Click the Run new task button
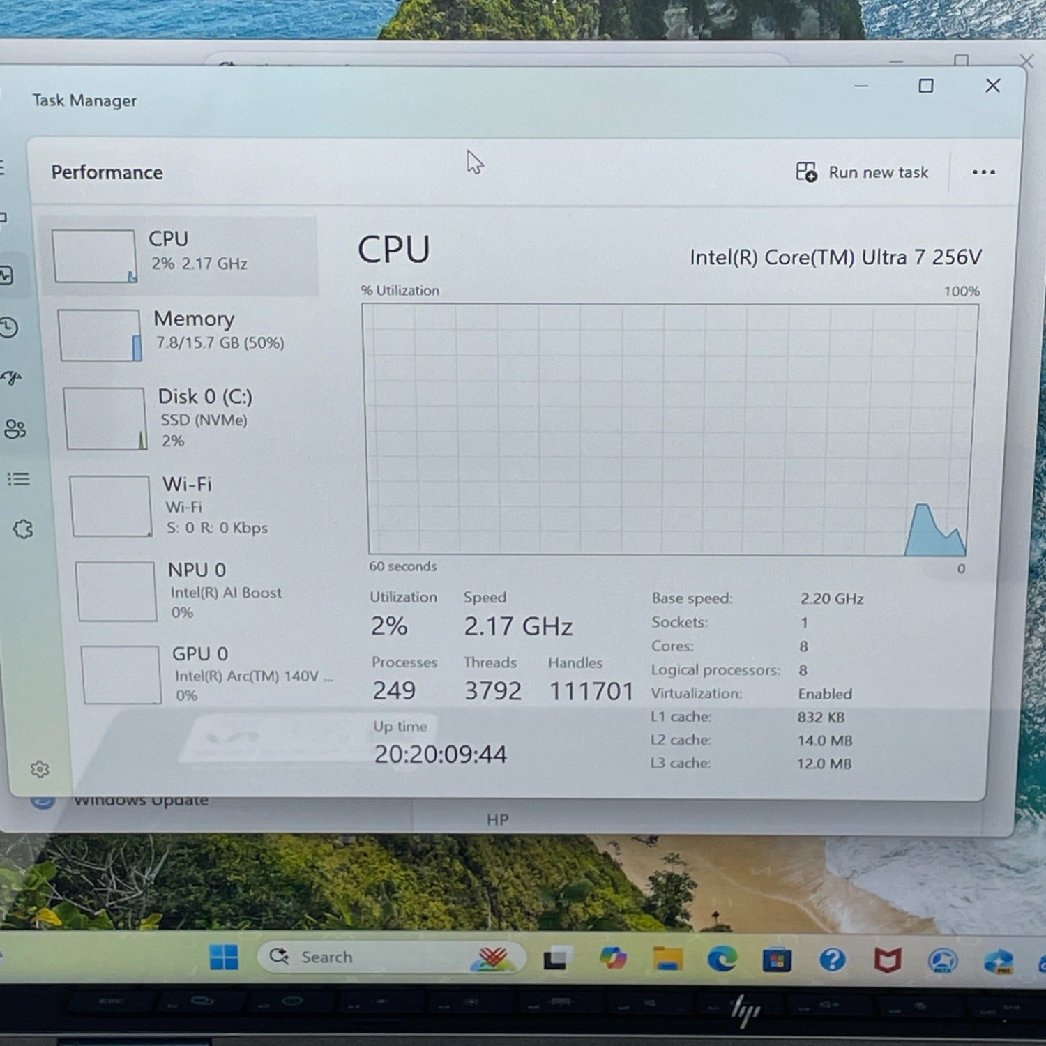The height and width of the screenshot is (1046, 1046). point(863,172)
